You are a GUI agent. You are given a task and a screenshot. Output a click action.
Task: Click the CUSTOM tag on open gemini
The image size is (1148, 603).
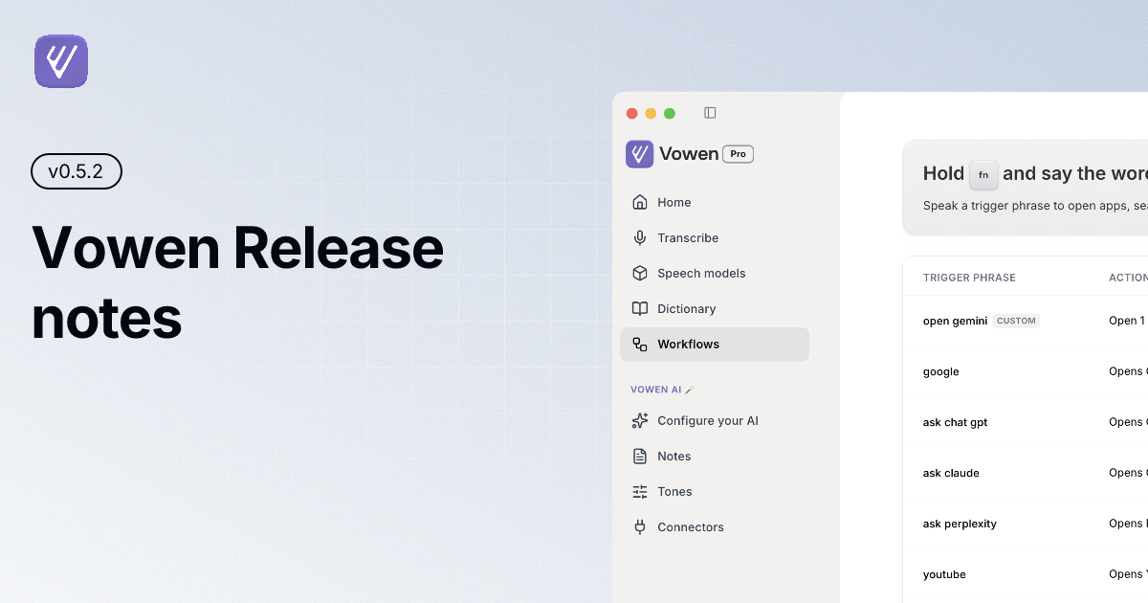pyautogui.click(x=1016, y=321)
